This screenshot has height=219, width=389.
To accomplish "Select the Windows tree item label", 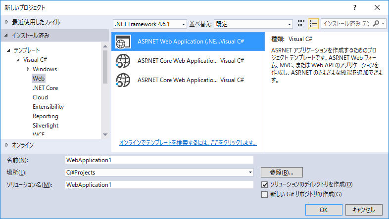I will tap(45, 69).
